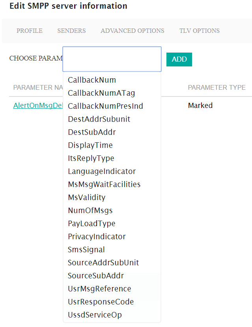Choose CallbackNumATag option
Image resolution: width=252 pixels, height=327 pixels.
pos(101,93)
